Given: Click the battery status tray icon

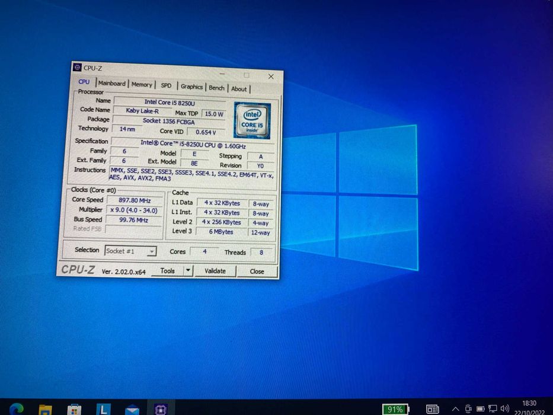Looking at the screenshot, I should point(480,409).
